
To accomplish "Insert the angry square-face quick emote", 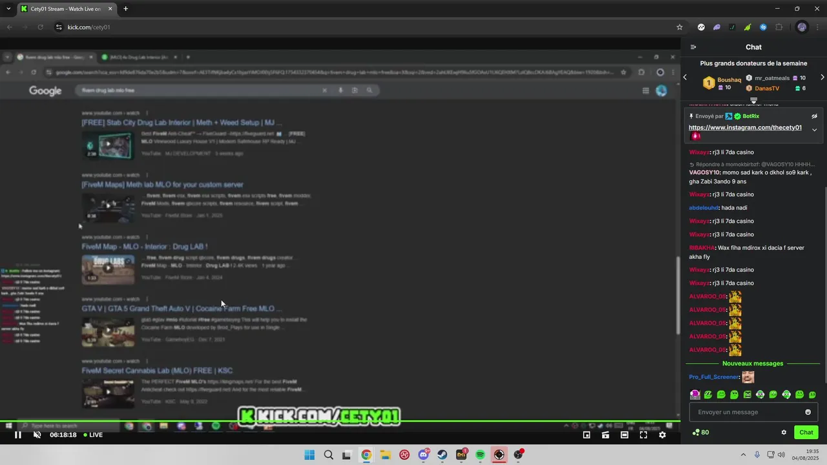I will (x=748, y=395).
